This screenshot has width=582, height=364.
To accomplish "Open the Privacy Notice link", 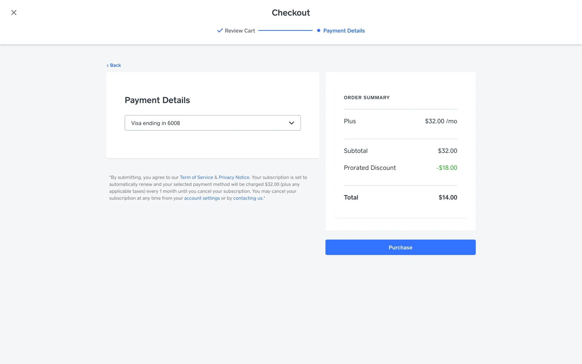I will pos(234,177).
